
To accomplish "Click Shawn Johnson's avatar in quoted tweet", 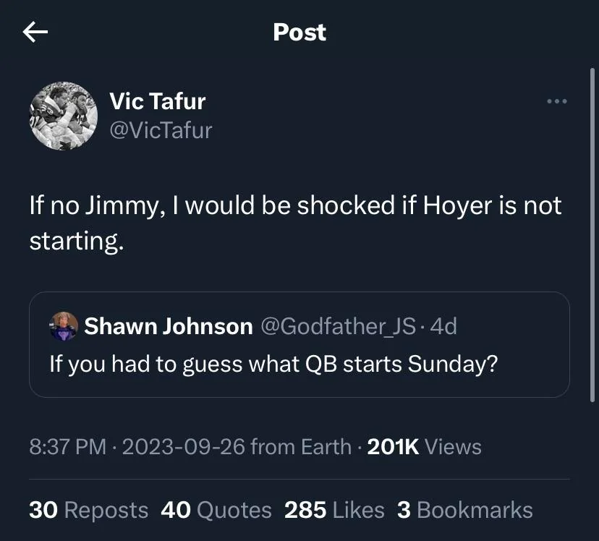I will click(x=66, y=325).
